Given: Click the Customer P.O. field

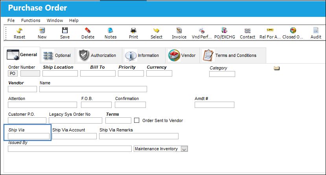Looking at the screenshot, I should click(x=27, y=120).
